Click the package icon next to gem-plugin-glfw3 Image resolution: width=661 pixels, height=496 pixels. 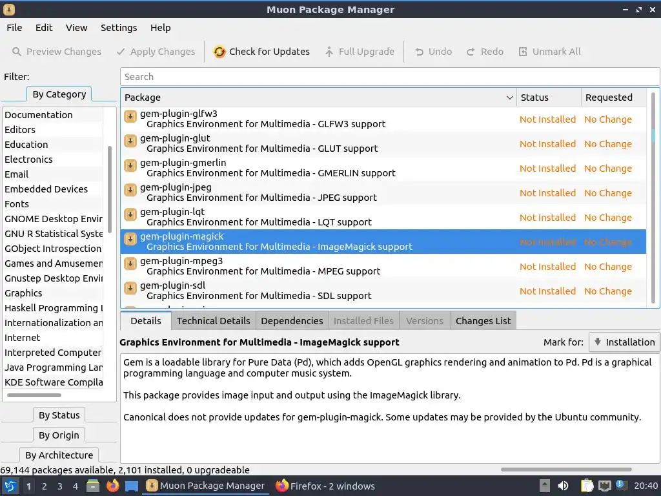click(x=130, y=116)
